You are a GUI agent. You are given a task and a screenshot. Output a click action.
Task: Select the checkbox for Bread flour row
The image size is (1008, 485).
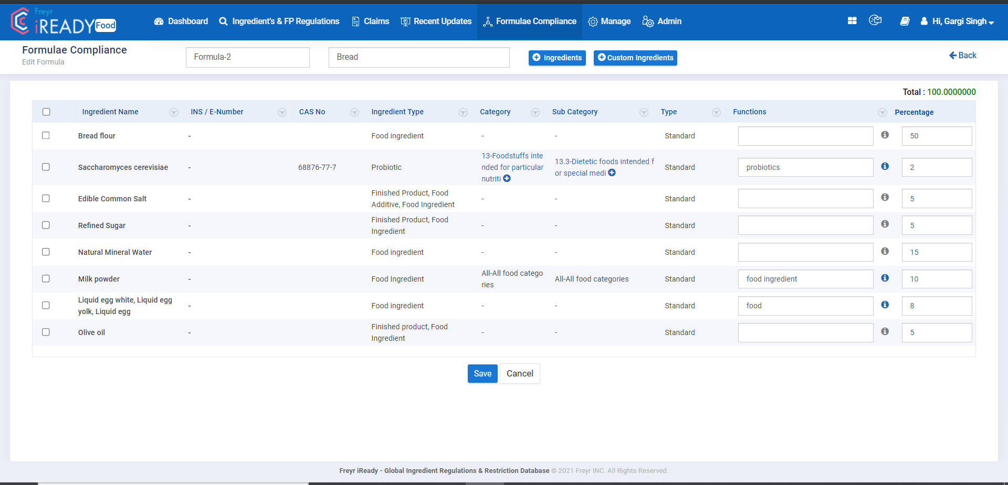tap(46, 135)
